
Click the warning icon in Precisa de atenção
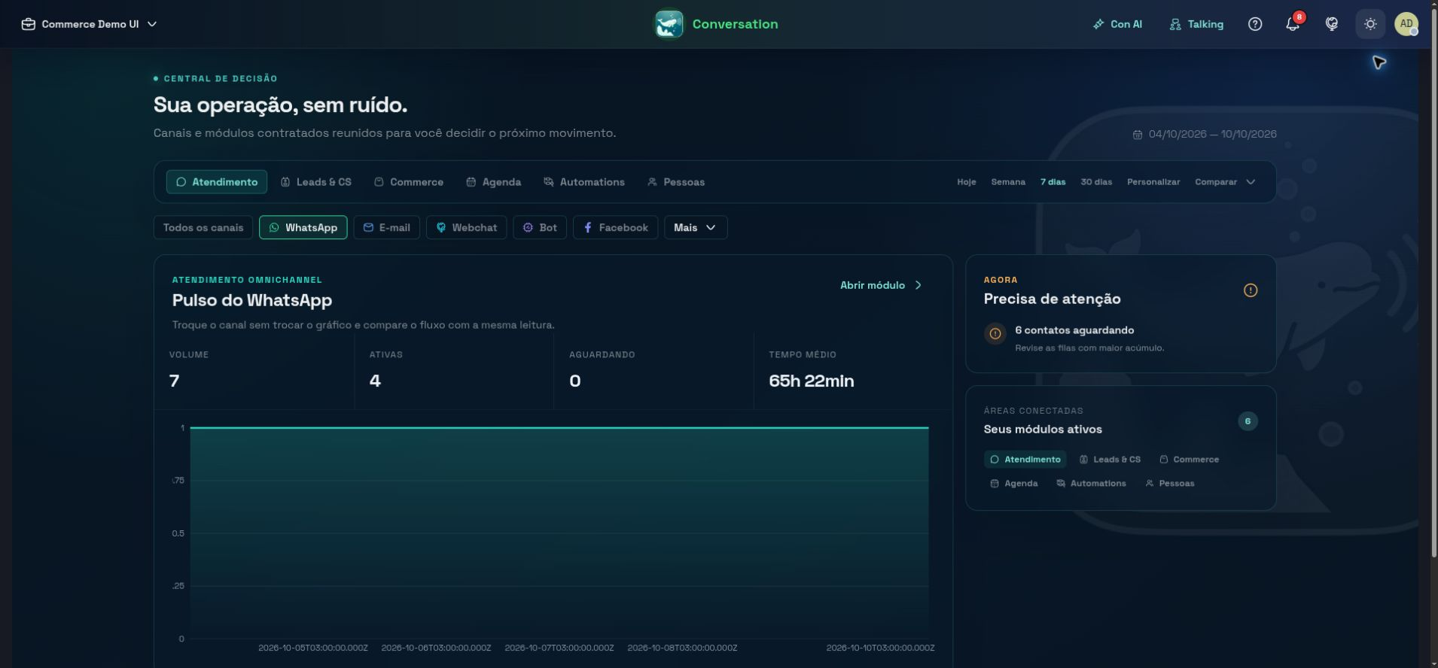coord(1251,290)
